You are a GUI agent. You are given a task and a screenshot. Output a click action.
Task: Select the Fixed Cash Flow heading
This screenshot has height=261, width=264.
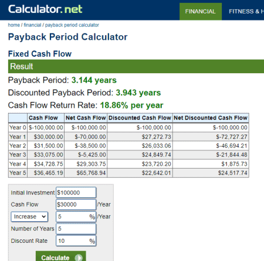40,54
